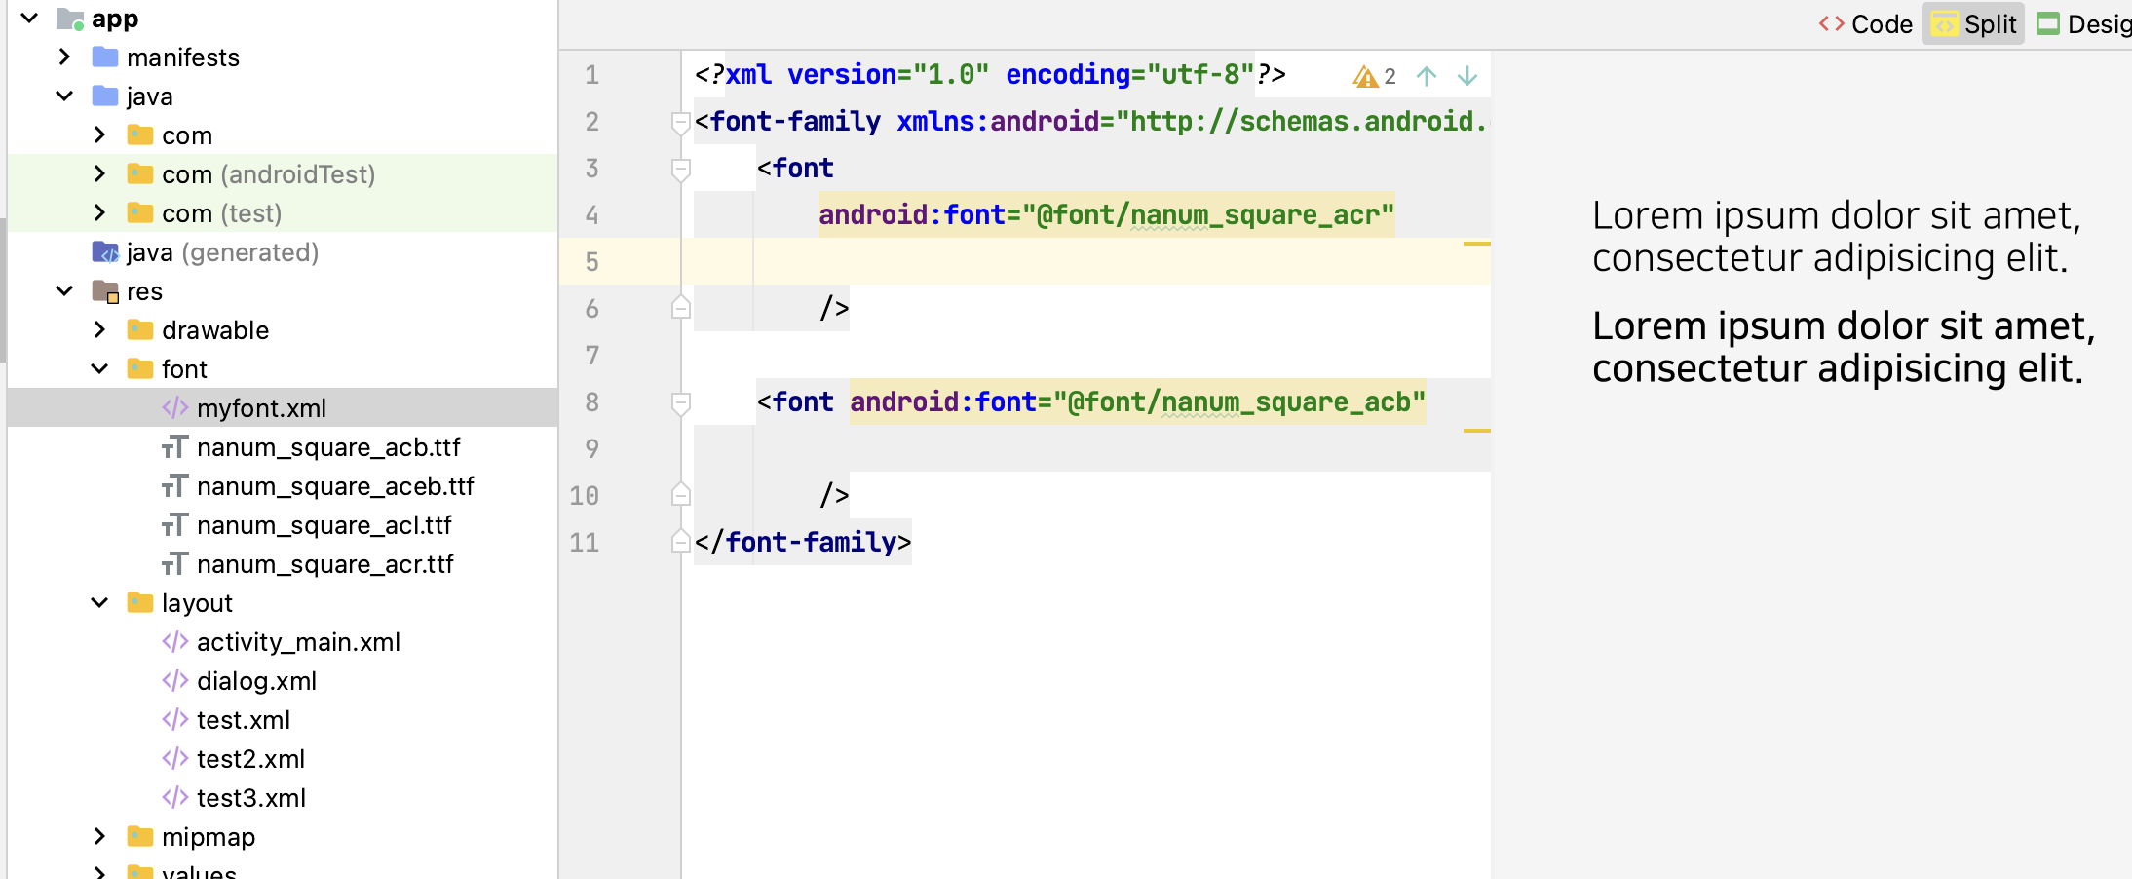Viewport: 2132px width, 879px height.
Task: Expand the com package
Action: pyautogui.click(x=99, y=134)
